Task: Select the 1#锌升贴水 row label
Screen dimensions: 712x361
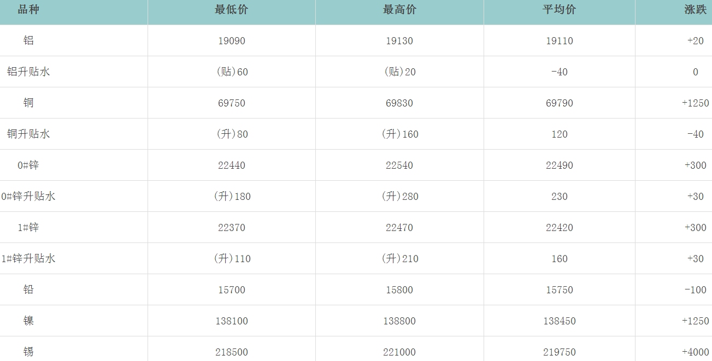Action: click(28, 258)
